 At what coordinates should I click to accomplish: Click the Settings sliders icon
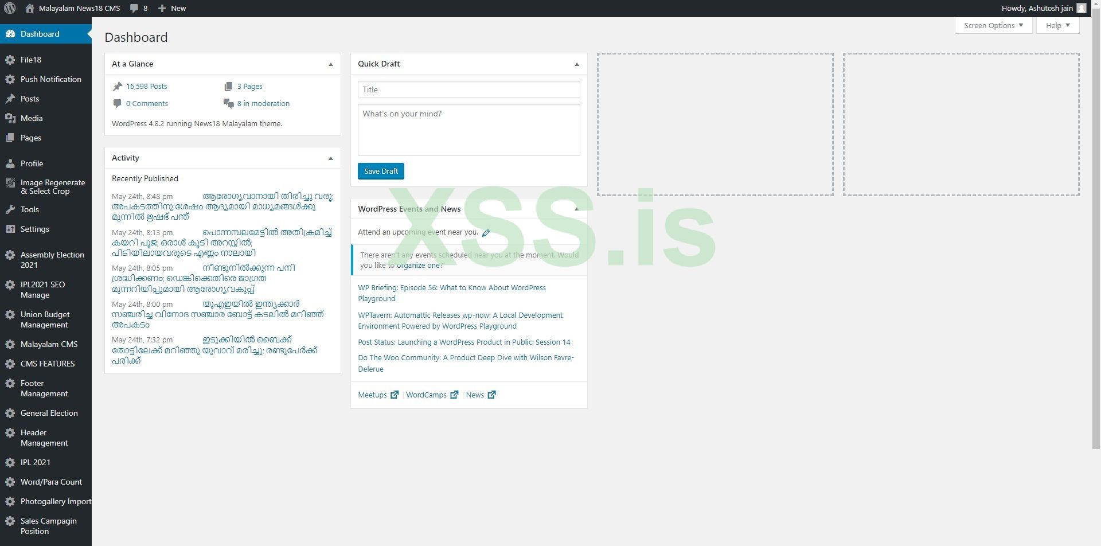coord(10,229)
